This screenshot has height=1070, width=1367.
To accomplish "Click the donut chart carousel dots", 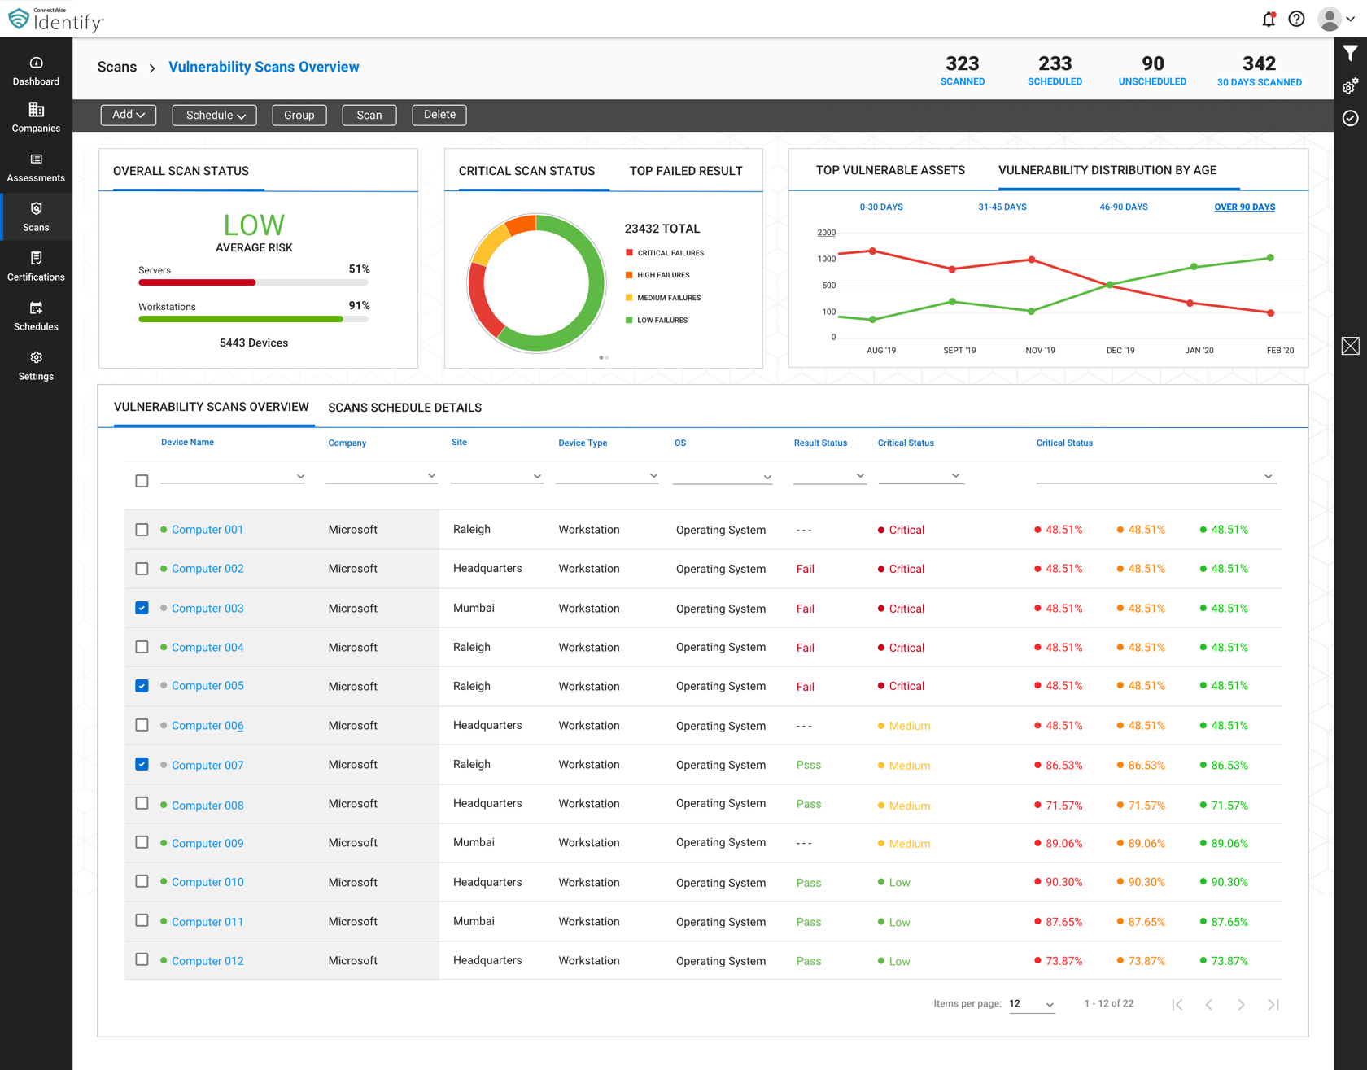I will pos(604,357).
